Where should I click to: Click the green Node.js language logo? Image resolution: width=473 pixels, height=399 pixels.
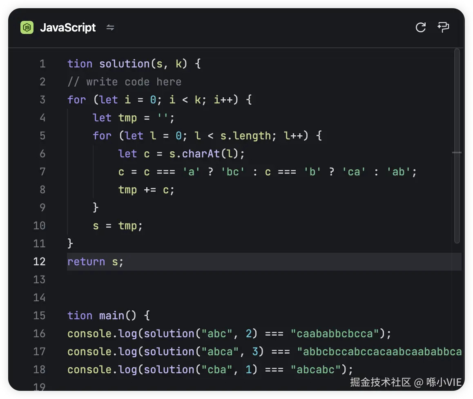pos(27,27)
